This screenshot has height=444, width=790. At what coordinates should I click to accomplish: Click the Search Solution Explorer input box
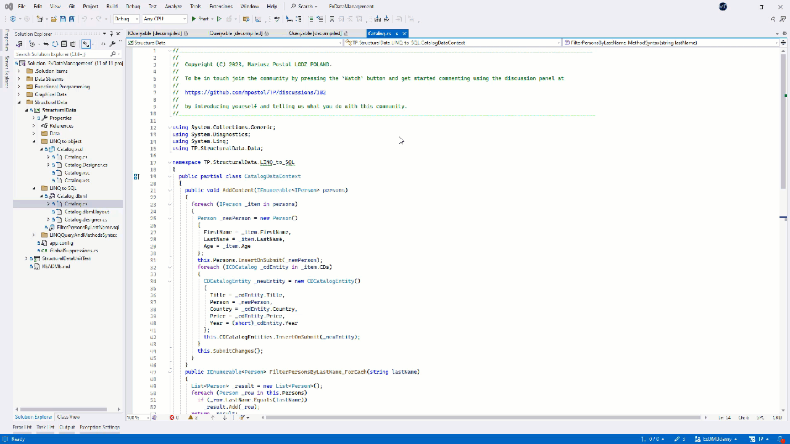pos(62,54)
